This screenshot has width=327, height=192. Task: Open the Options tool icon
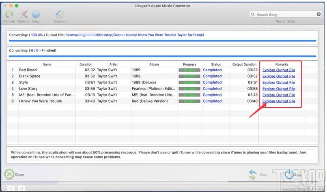(x=24, y=14)
